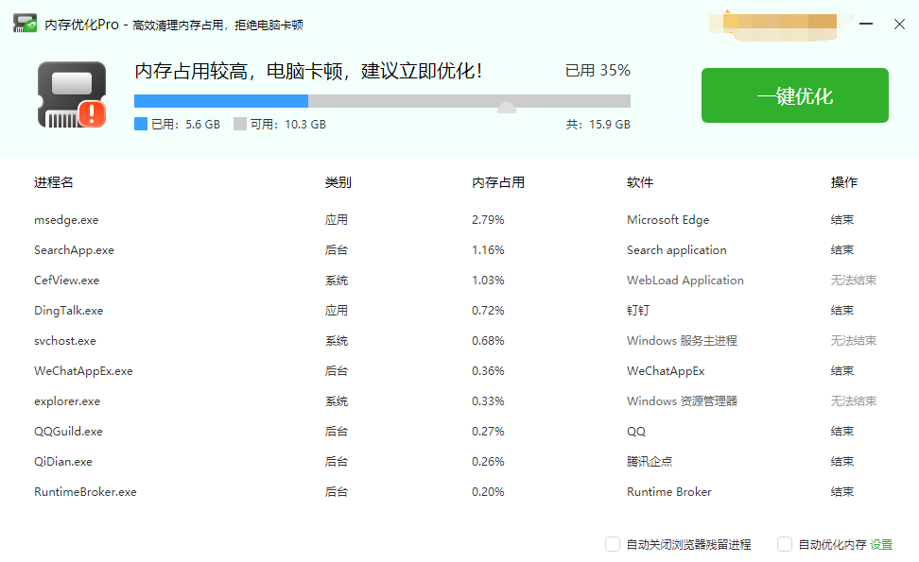Screen dimensions: 919x562
Task: Open 设置 next to 自动优化内存
Action: tap(881, 544)
